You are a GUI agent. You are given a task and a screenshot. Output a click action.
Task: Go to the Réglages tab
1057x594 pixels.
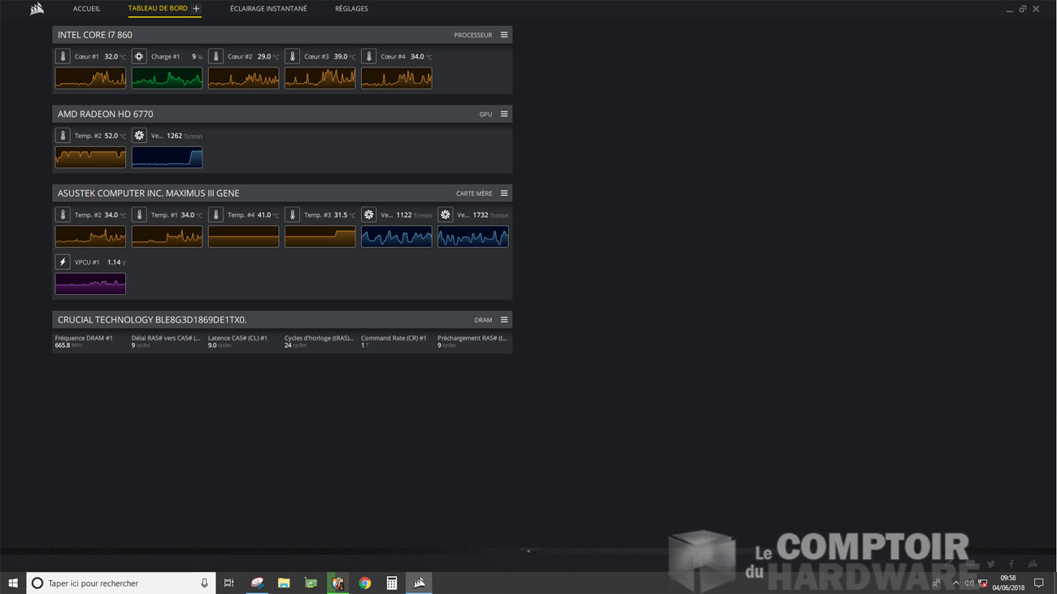point(351,9)
